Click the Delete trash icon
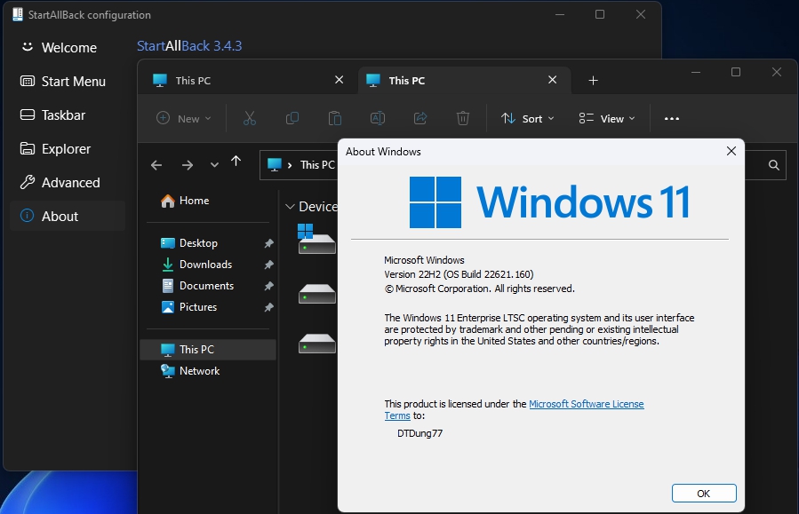Screen dimensions: 799x514 click(x=463, y=119)
